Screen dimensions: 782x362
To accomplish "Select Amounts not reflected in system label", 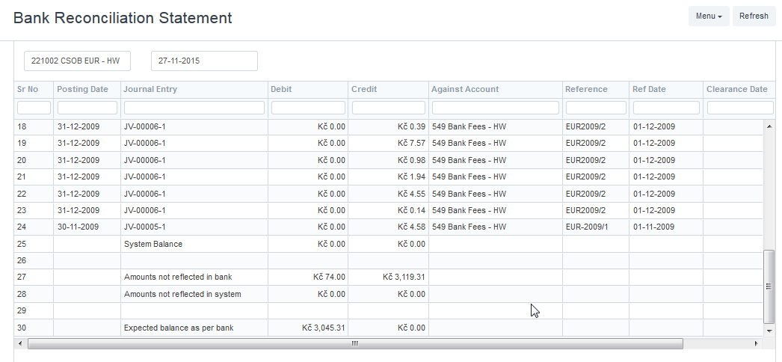I will click(x=182, y=294).
